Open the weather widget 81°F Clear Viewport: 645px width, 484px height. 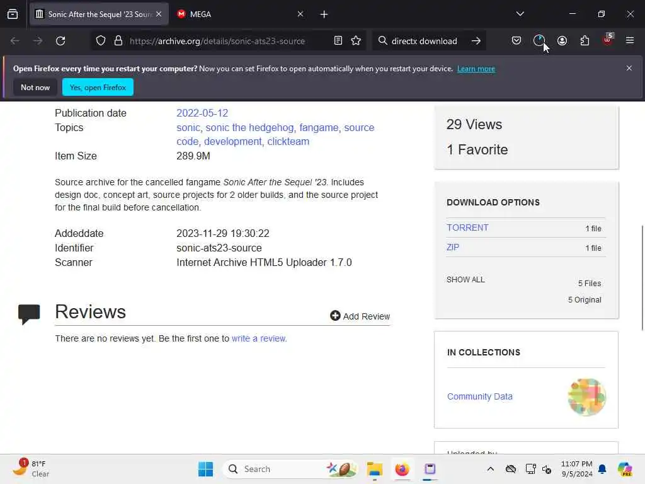click(31, 468)
